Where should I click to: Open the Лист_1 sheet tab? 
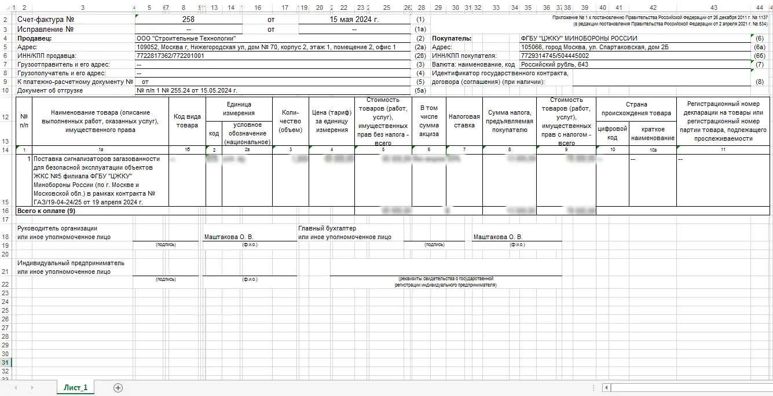75,388
